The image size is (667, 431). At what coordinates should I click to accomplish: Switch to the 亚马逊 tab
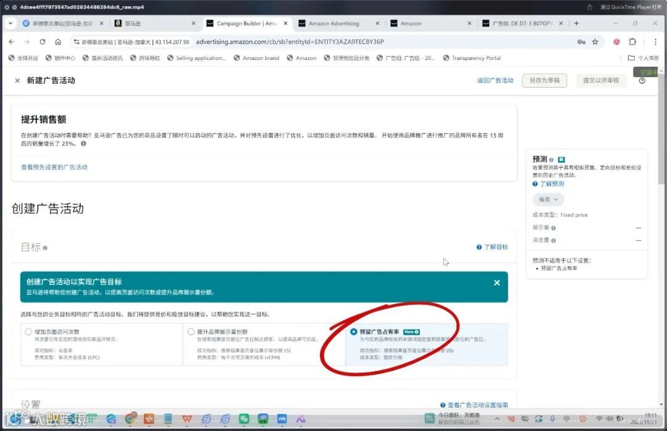[x=155, y=23]
